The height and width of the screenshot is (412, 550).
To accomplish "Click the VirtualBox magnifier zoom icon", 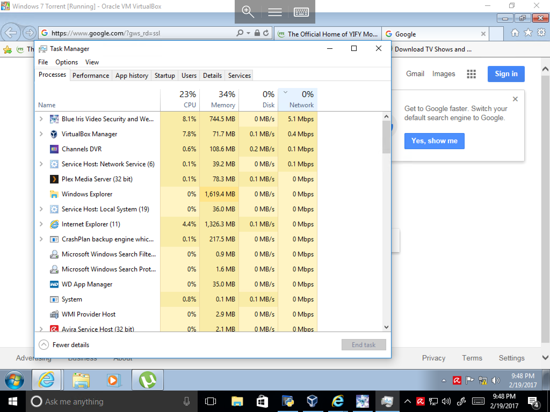I will tap(248, 12).
